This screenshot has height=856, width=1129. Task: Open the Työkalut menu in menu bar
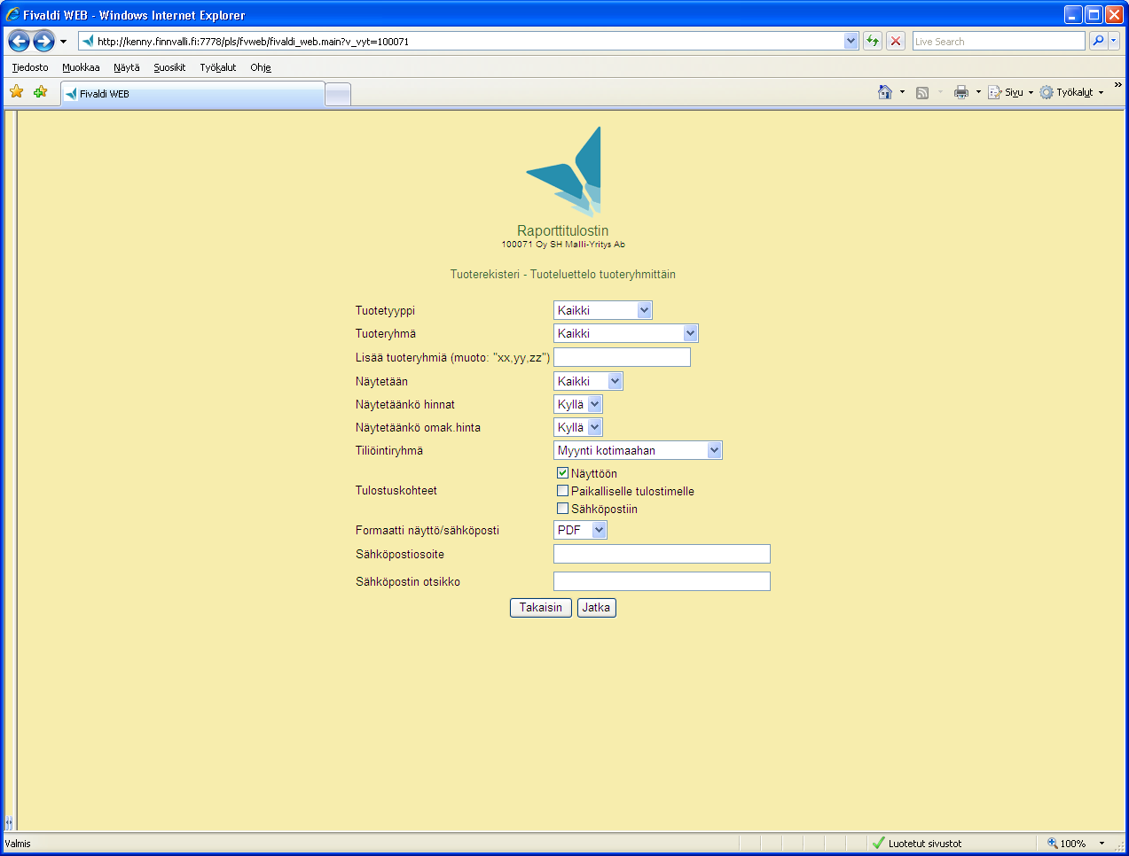point(217,67)
